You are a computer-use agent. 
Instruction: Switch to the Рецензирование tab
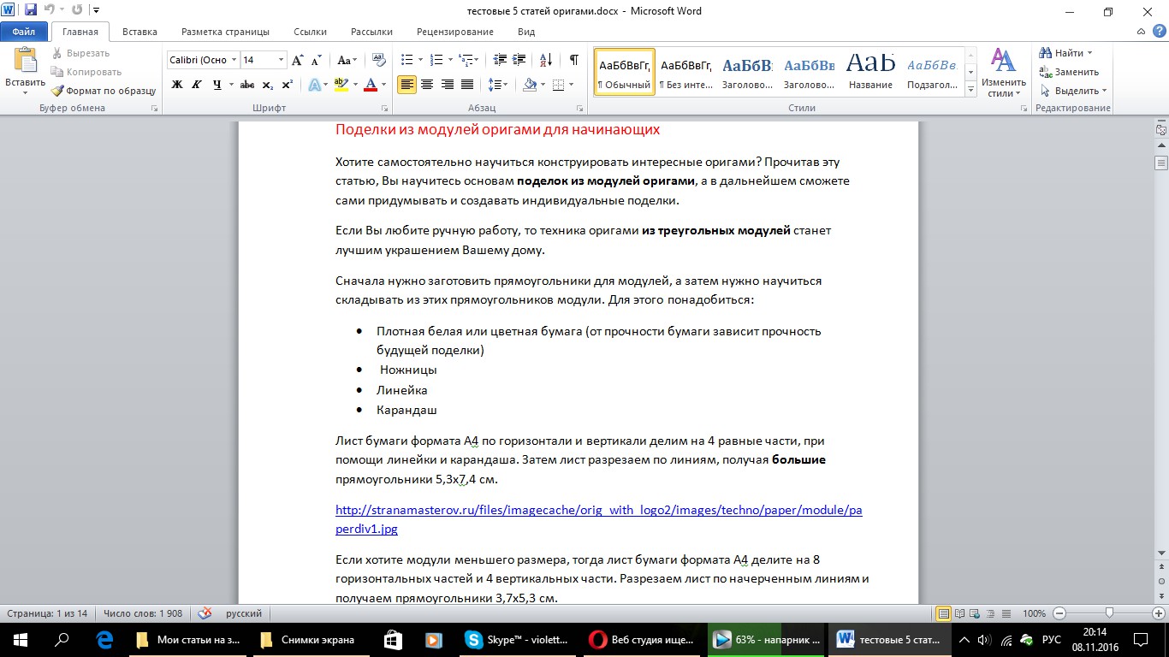(x=455, y=32)
